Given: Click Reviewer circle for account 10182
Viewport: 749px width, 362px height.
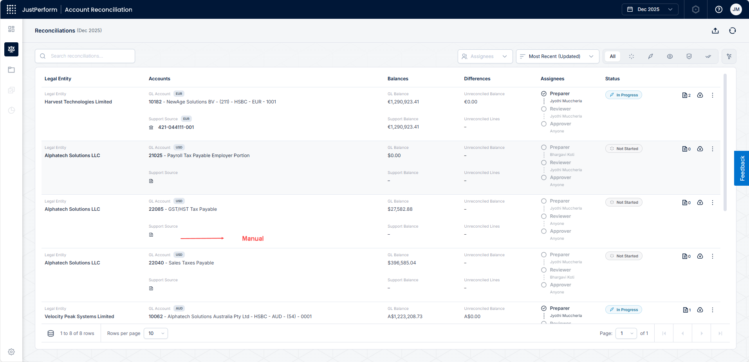Looking at the screenshot, I should click(544, 109).
